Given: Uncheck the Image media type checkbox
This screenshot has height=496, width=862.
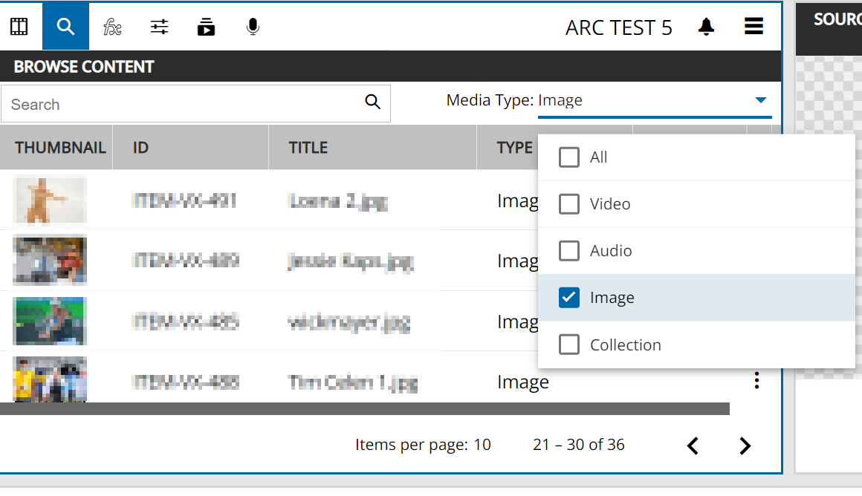Looking at the screenshot, I should 569,298.
